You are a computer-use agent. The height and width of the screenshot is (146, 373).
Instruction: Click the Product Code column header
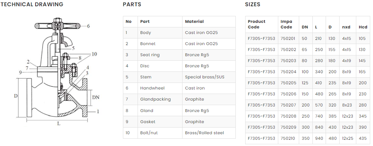tap(257, 24)
